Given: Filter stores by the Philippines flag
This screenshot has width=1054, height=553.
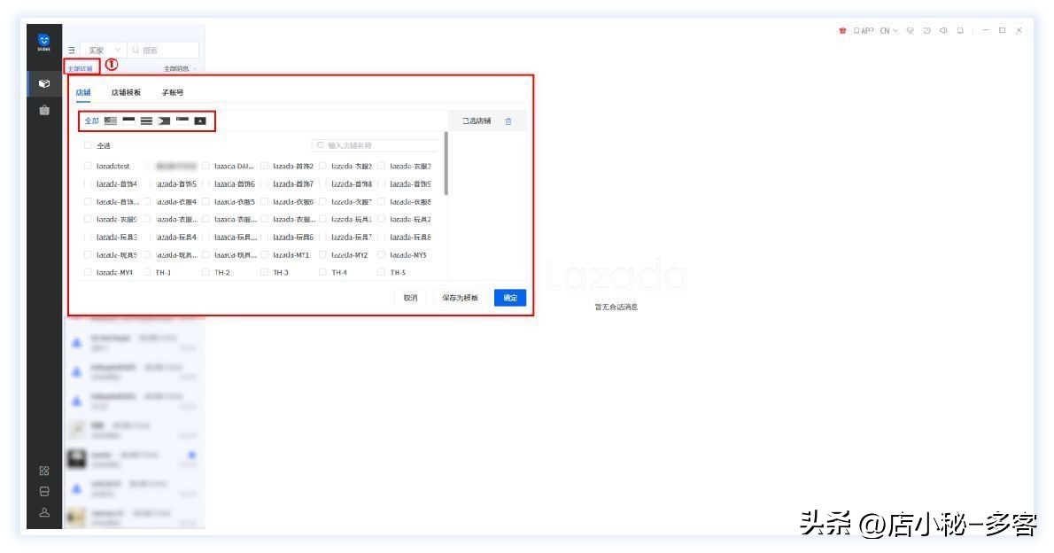Looking at the screenshot, I should click(x=164, y=121).
